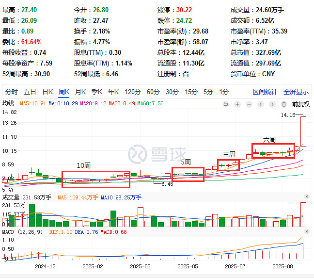This screenshot has width=314, height=278.
Task: Click MA5:10.91 indicator value
Action: pos(33,103)
